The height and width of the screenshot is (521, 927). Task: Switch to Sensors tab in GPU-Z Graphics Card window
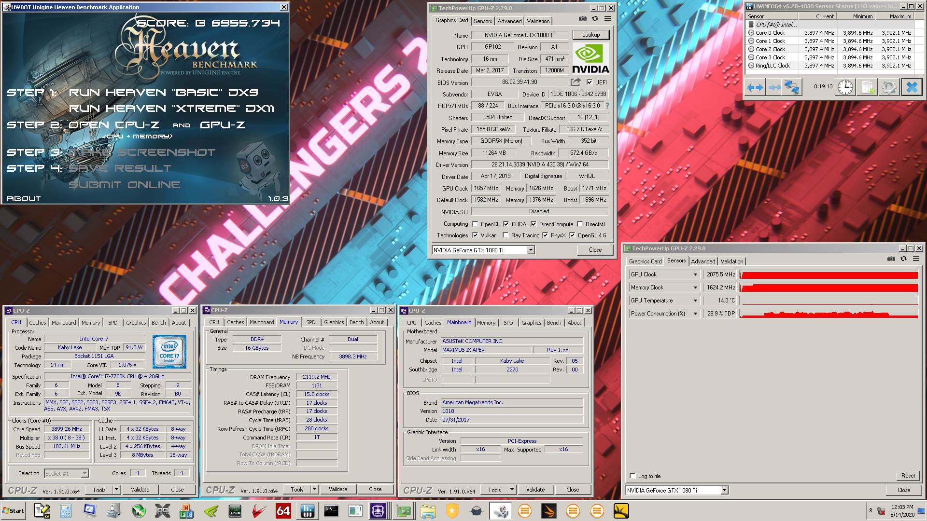point(483,21)
